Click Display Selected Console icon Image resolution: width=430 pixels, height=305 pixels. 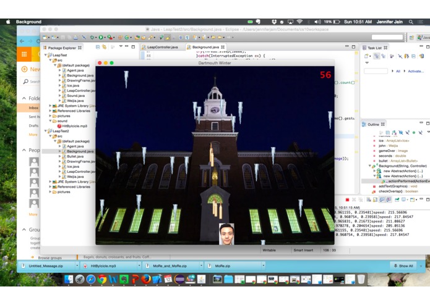tap(404, 199)
